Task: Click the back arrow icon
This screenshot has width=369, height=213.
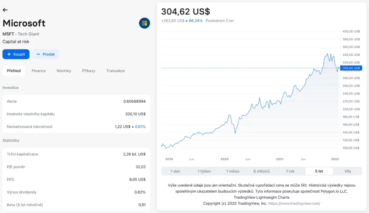Action: 5,10
